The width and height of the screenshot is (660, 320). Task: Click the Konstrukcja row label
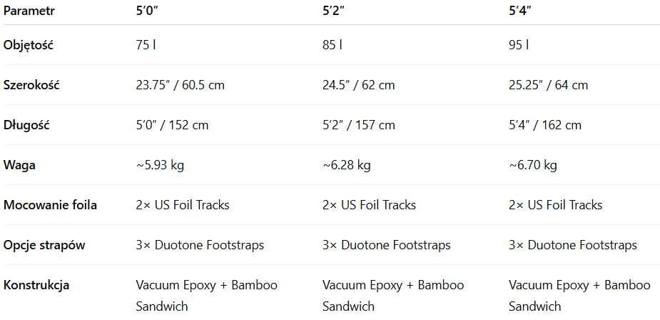tap(36, 285)
